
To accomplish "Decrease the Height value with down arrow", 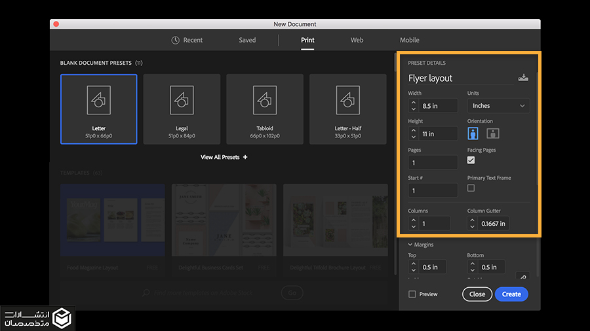I will coord(414,137).
